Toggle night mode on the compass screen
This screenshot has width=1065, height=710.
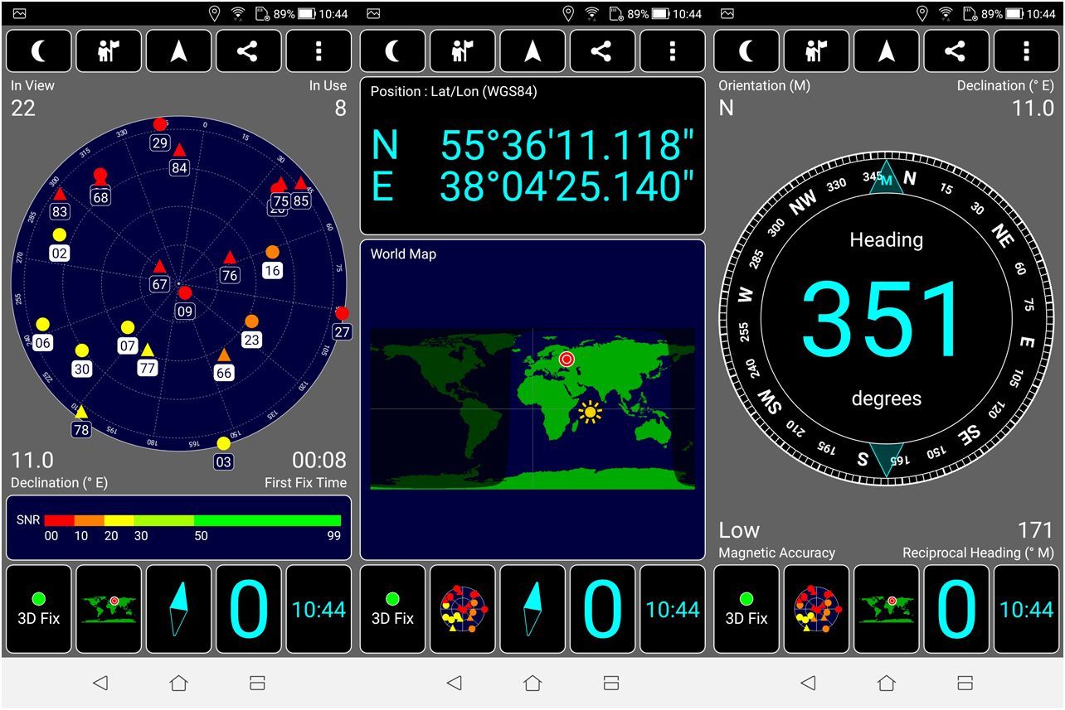pos(746,51)
